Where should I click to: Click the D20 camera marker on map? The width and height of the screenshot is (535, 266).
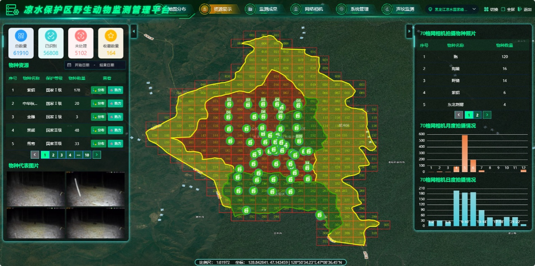coord(299,140)
